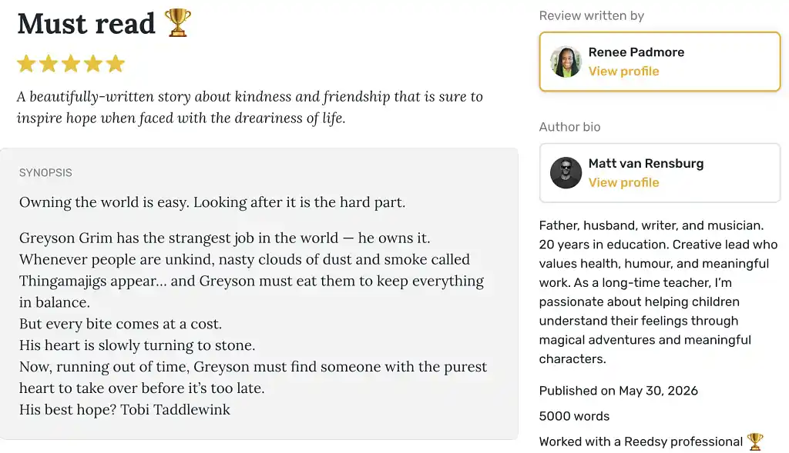Image resolution: width=789 pixels, height=453 pixels.
Task: Click the trophy icon next to Reedsy professional
Action: coord(755,441)
